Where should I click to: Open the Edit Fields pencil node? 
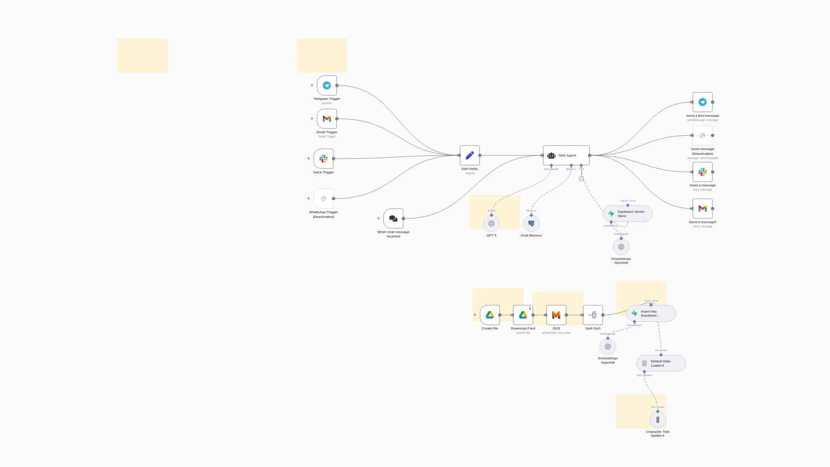469,155
